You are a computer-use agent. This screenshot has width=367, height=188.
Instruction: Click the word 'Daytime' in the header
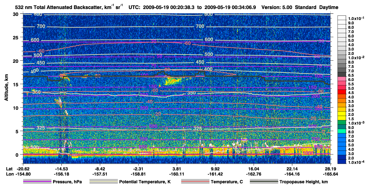(x=328, y=7)
